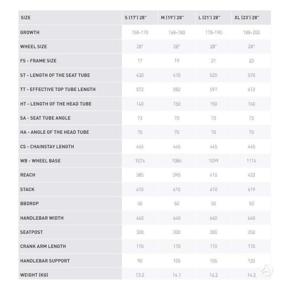Viewport: 290px width, 290px height.
Task: Click the WHEEL SIZE row label
Action: (33, 46)
